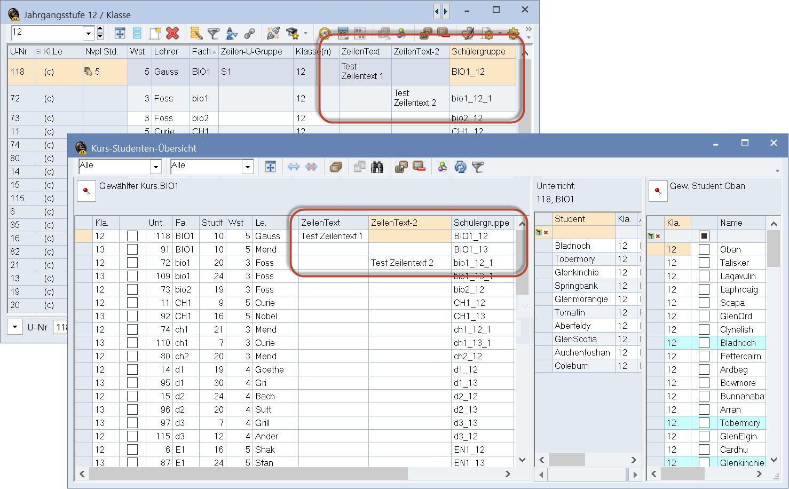789x489 pixels.
Task: Click the new lesson icon with star in Jahrgangsstufe toolbar
Action: [x=155, y=33]
